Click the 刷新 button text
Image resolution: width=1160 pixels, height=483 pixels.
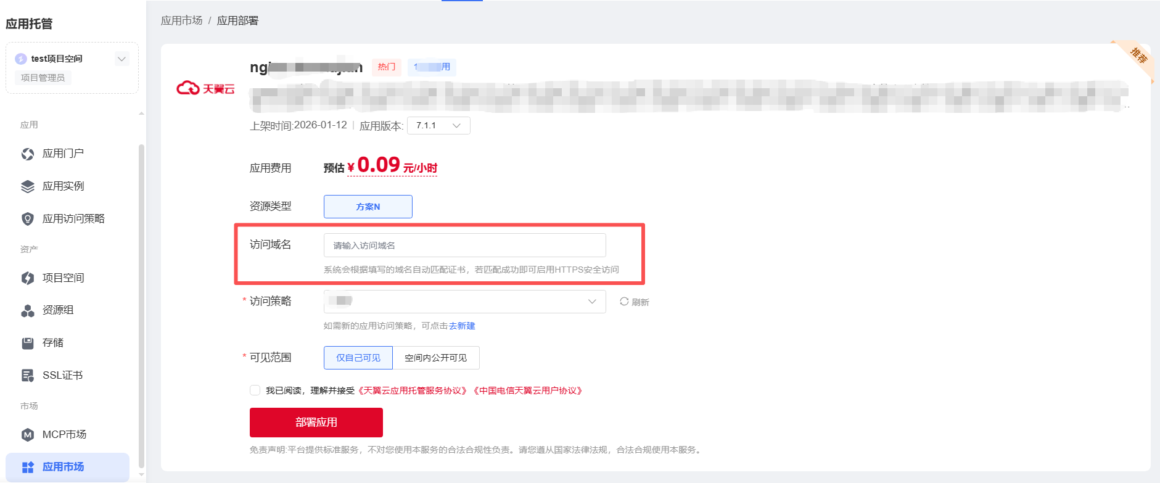coord(640,302)
